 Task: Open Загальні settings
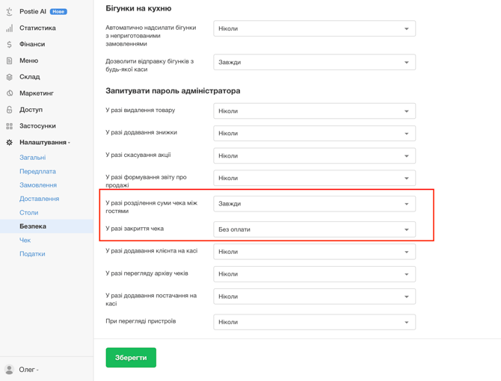33,158
